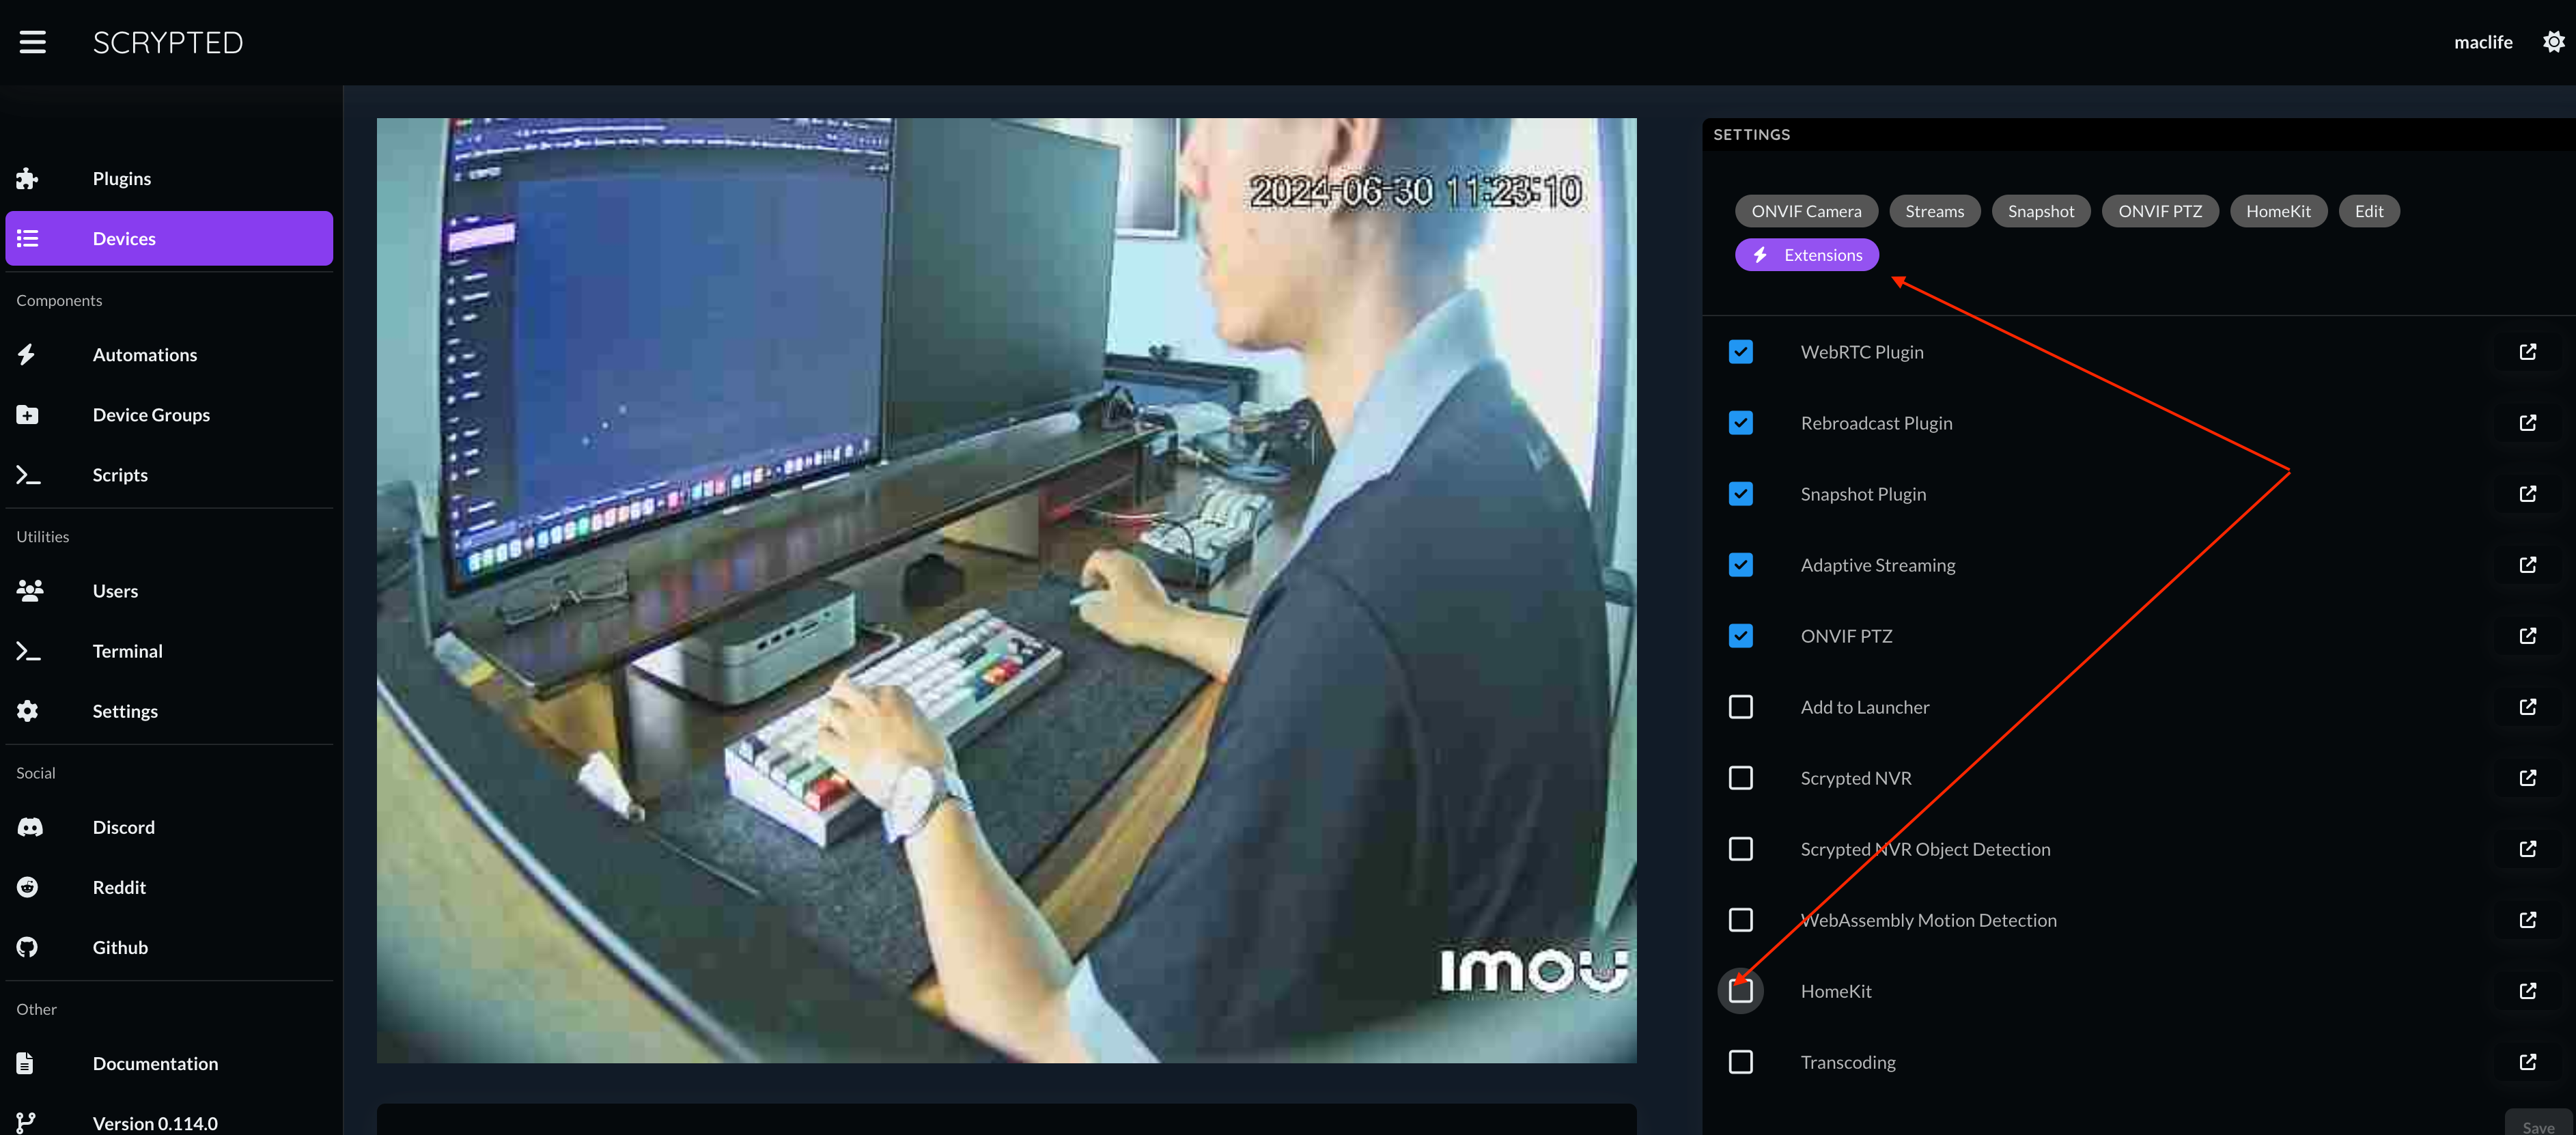Open the ONVIF PTZ settings tab
Screen dimensions: 2576x1135
[x=2160, y=210]
